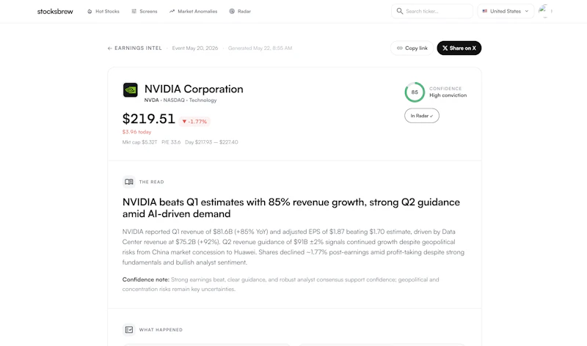Click The Read book icon
This screenshot has height=346, width=587.
pos(129,182)
